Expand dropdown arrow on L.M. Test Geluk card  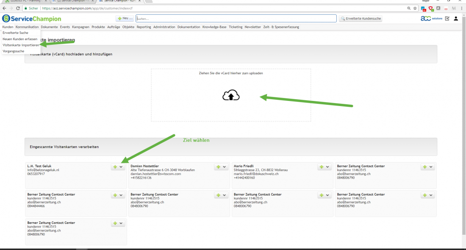coord(121,167)
